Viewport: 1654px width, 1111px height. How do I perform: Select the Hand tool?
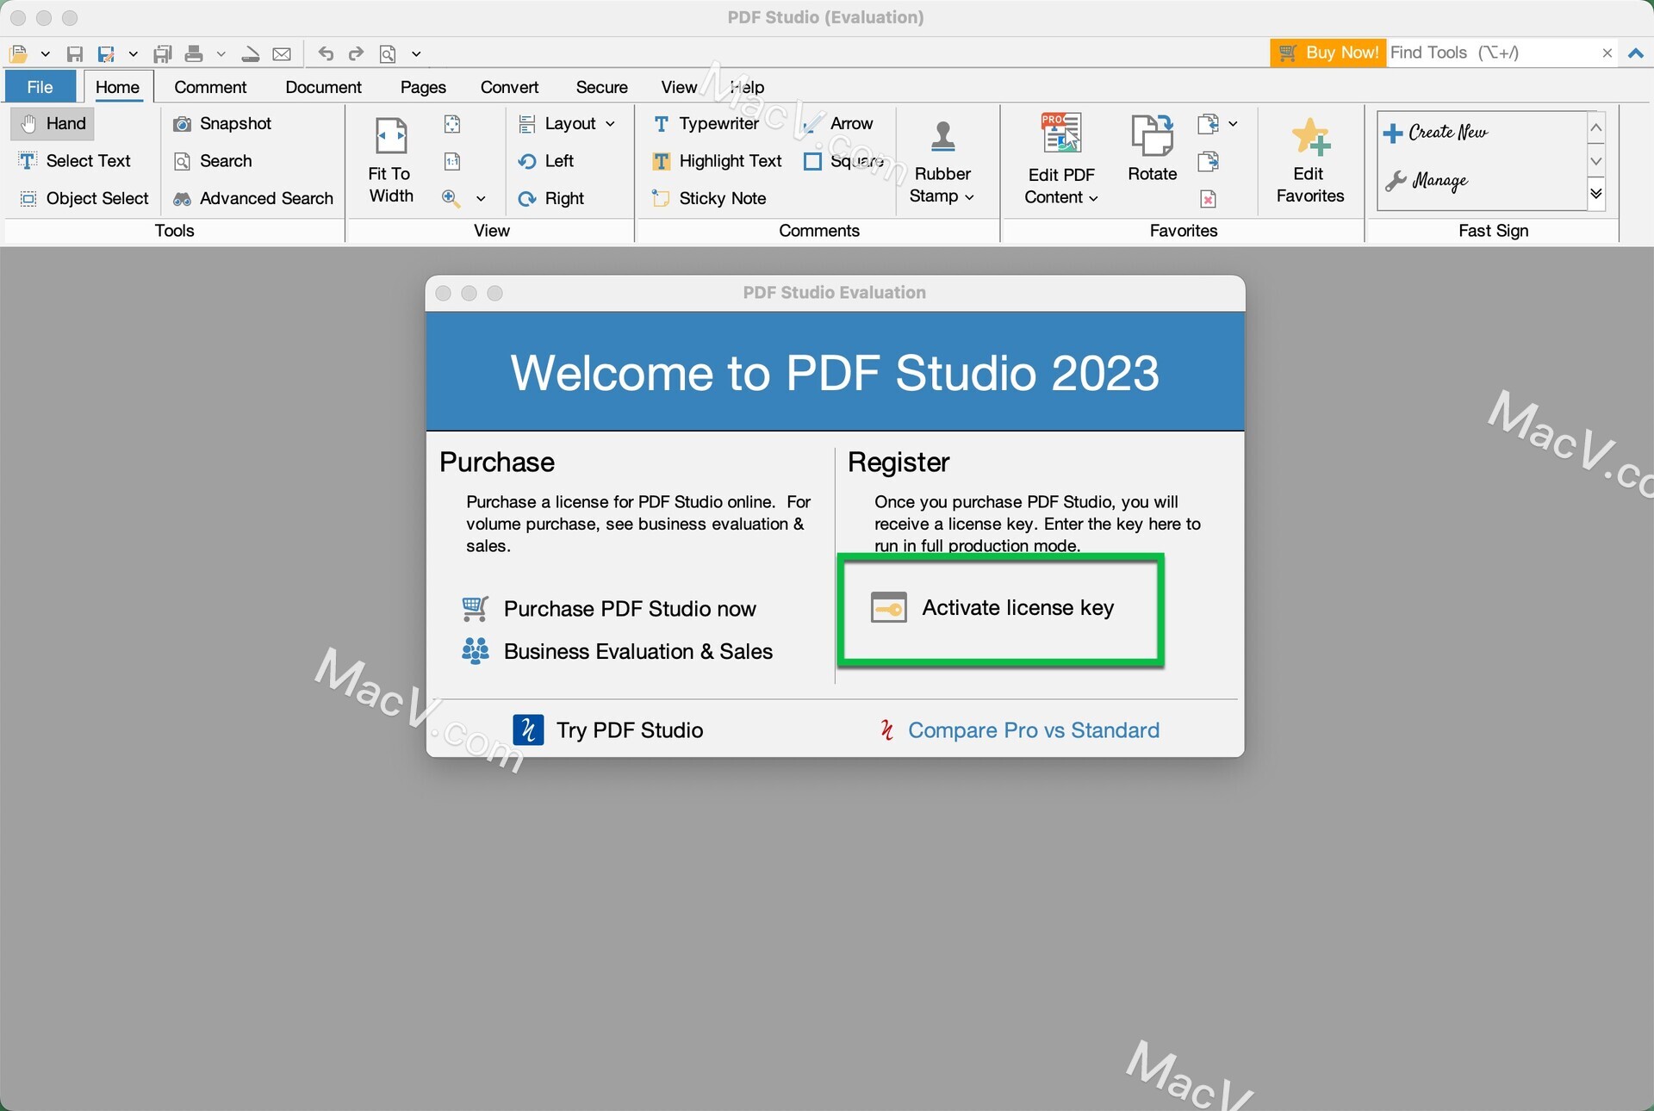53,123
